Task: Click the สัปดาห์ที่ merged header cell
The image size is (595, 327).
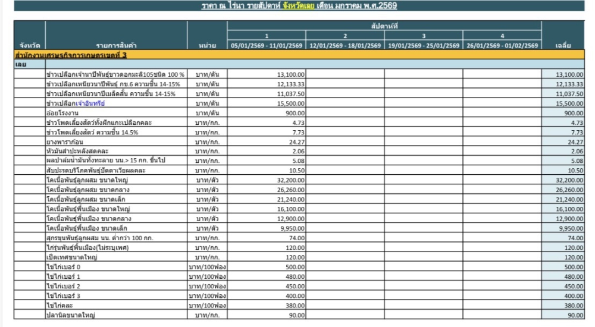Action: (x=384, y=26)
